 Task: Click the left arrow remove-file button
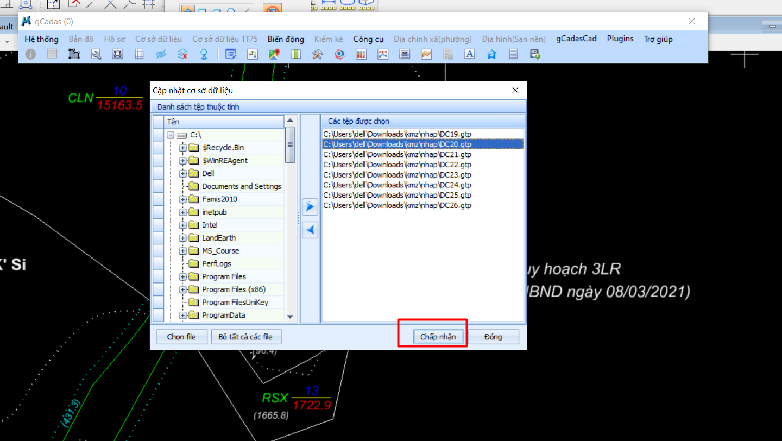click(x=310, y=230)
